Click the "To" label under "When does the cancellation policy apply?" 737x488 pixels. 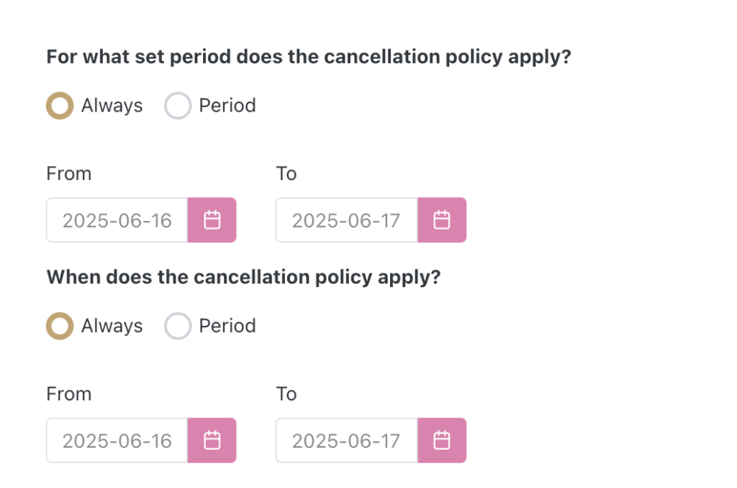click(x=286, y=394)
